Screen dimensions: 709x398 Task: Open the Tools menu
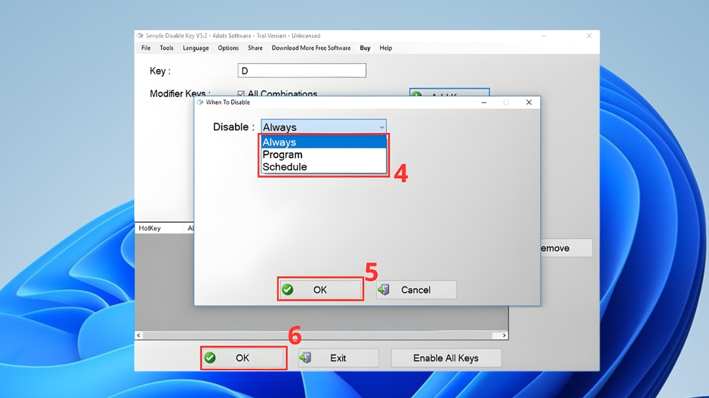166,48
